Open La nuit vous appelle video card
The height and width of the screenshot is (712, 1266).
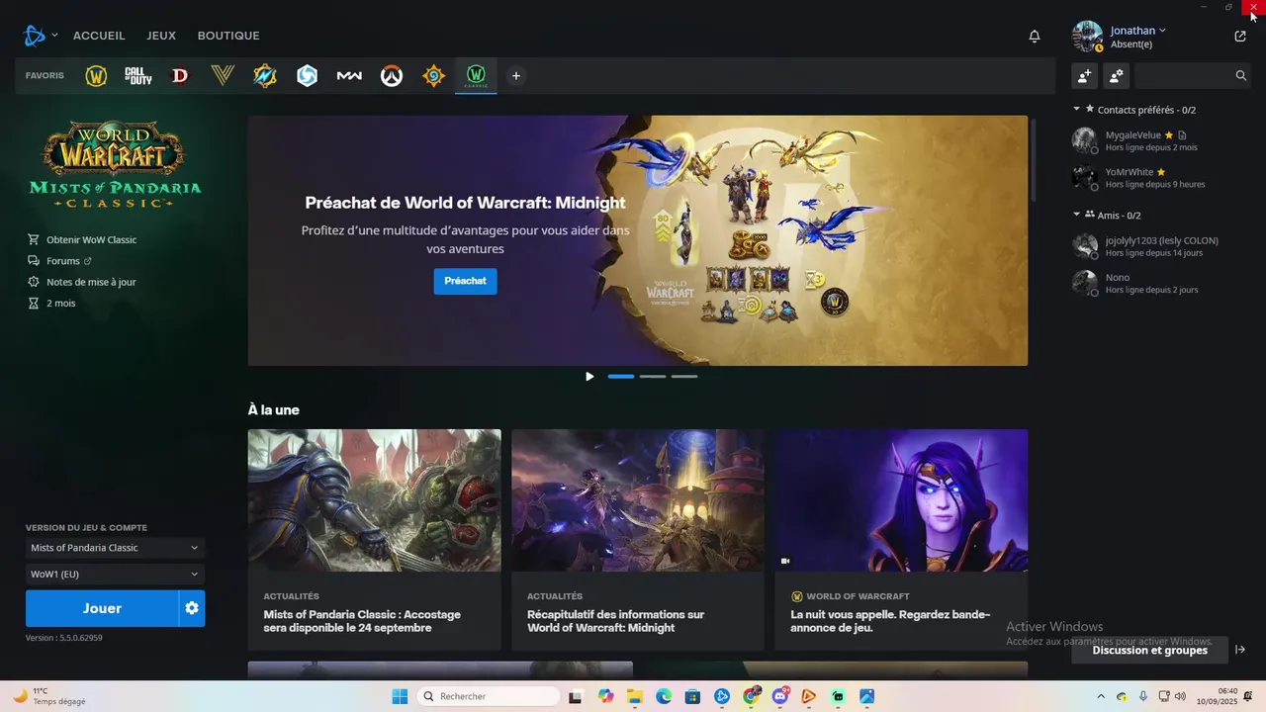[901, 540]
